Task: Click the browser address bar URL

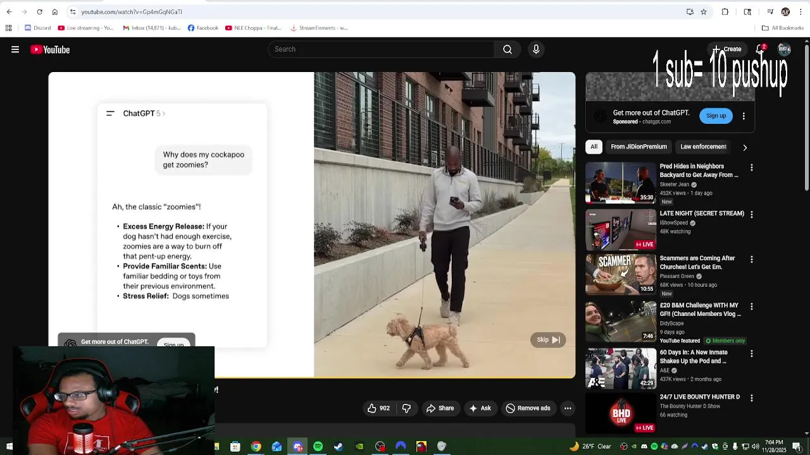Action: (x=132, y=12)
